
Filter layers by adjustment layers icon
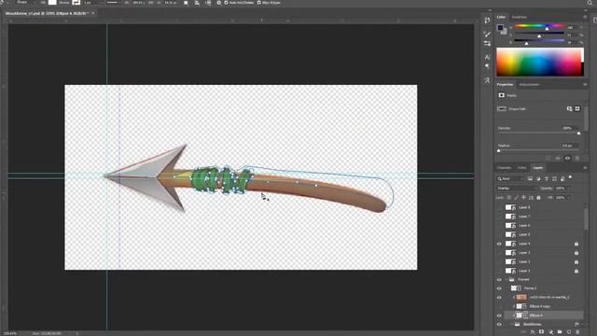(x=538, y=178)
